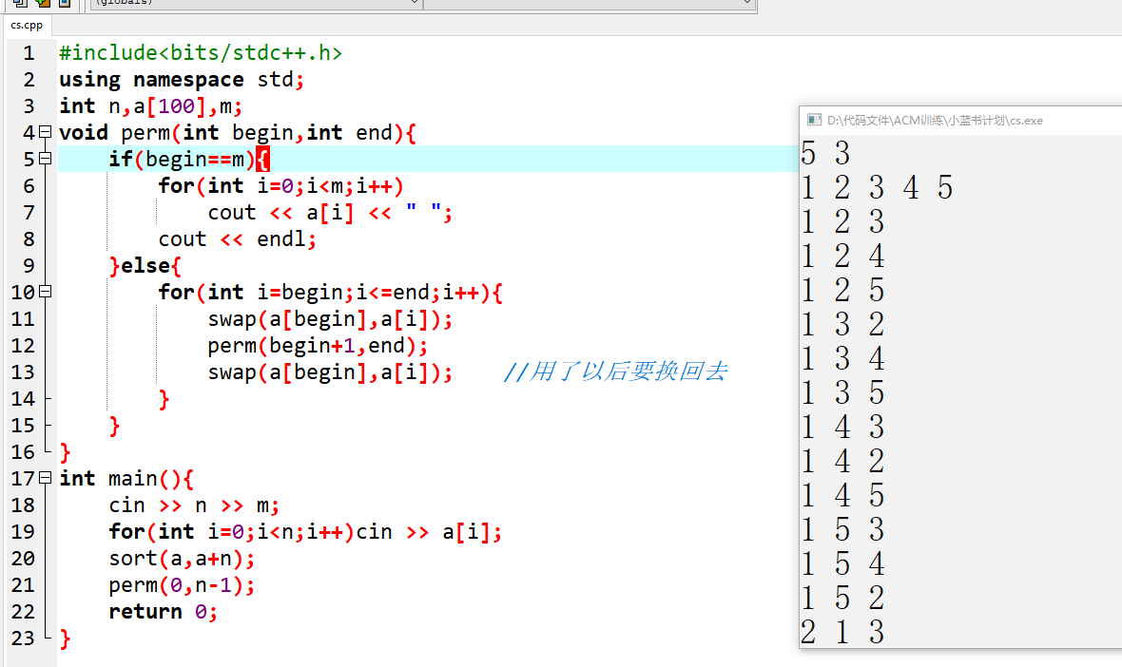The image size is (1122, 667).
Task: Click line number 12 in the gutter
Action: coord(23,345)
